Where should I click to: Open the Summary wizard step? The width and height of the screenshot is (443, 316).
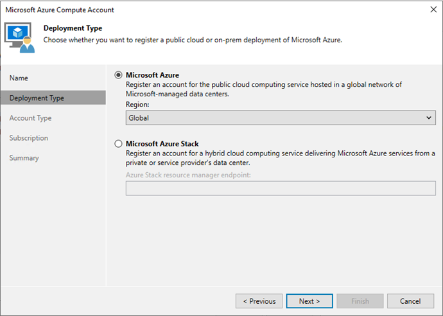click(24, 158)
